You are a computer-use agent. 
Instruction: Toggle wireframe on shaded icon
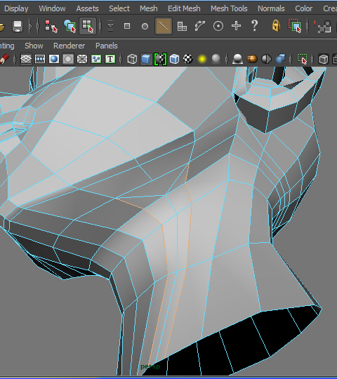pos(160,59)
